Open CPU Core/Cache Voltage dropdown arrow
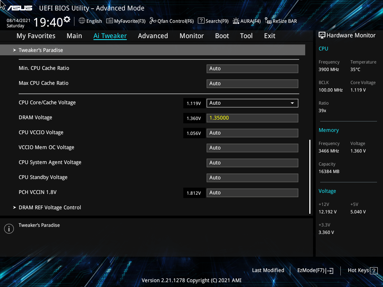Screen dimensions: 383x287 292,103
